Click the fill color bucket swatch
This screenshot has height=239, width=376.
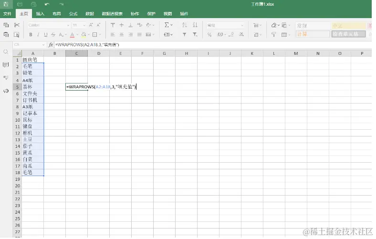84,35
